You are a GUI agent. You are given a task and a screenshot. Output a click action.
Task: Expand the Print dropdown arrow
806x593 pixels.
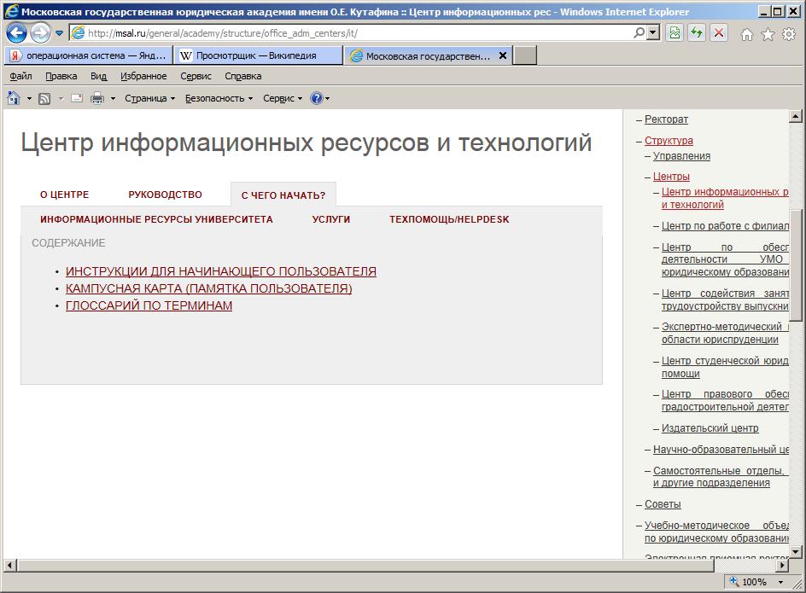pos(113,98)
